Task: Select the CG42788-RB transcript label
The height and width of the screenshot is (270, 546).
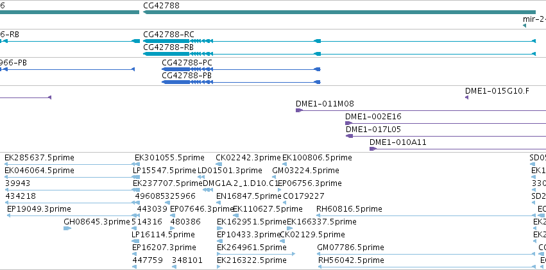Action: 169,47
